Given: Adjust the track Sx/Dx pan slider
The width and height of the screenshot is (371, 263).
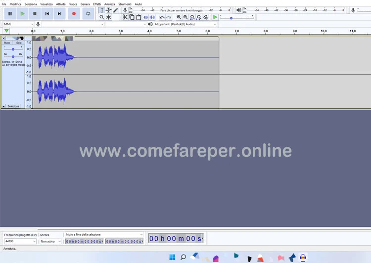Looking at the screenshot, I should pyautogui.click(x=13, y=56).
